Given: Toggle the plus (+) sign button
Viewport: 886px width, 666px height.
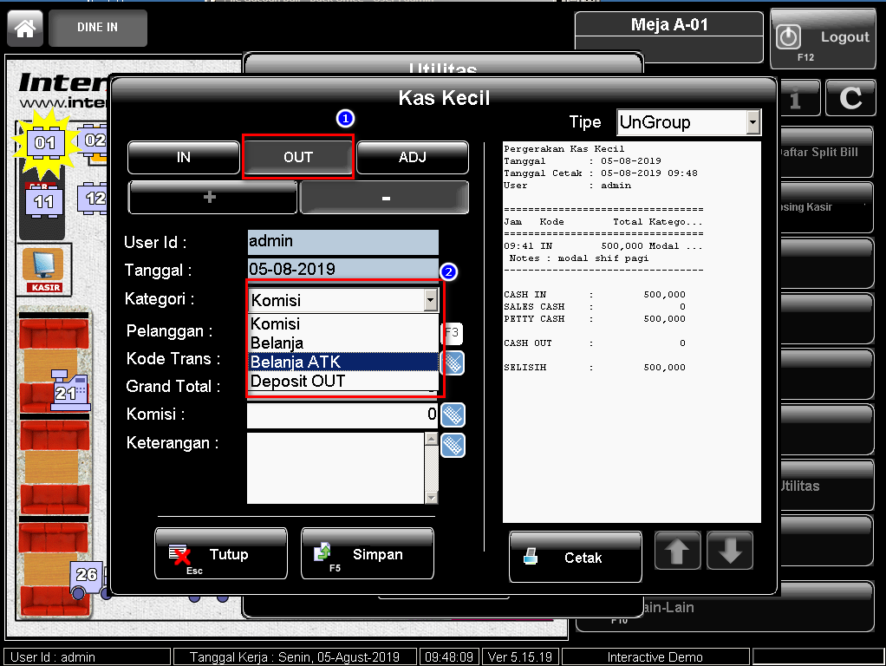Looking at the screenshot, I should 210,198.
